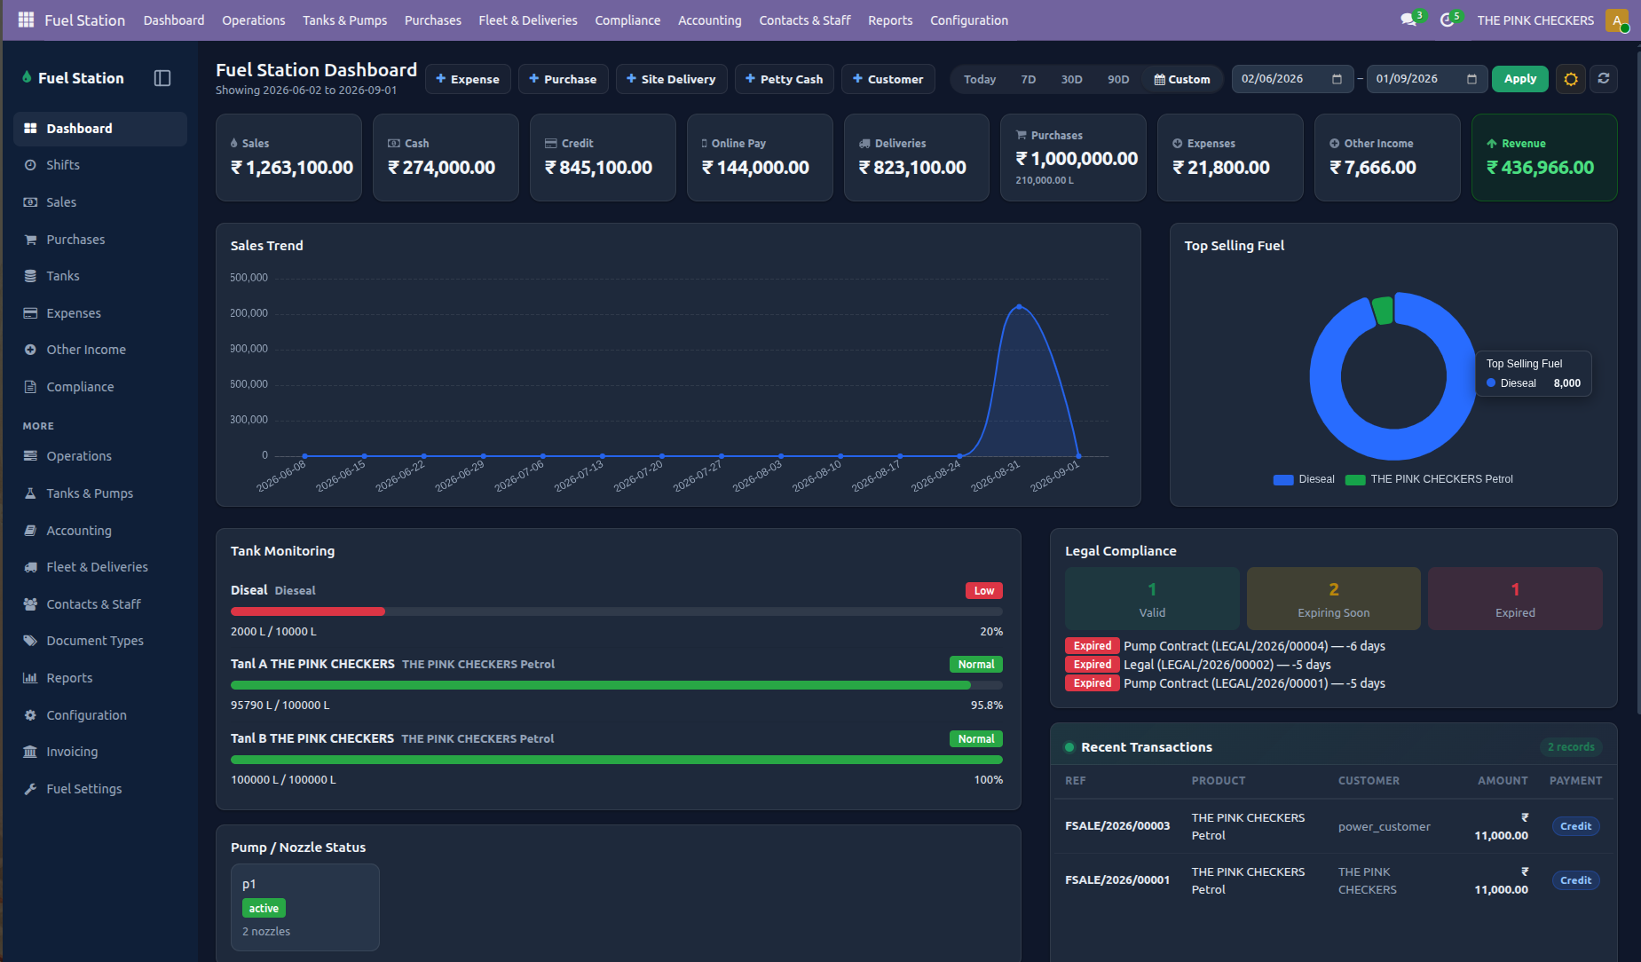Open Accounting in the sidebar
The image size is (1641, 962).
tap(100, 531)
